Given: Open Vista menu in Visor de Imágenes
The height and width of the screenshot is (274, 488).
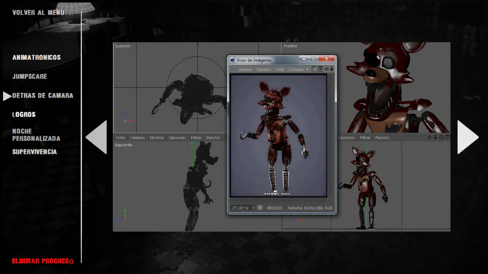Looking at the screenshot, I should click(279, 69).
